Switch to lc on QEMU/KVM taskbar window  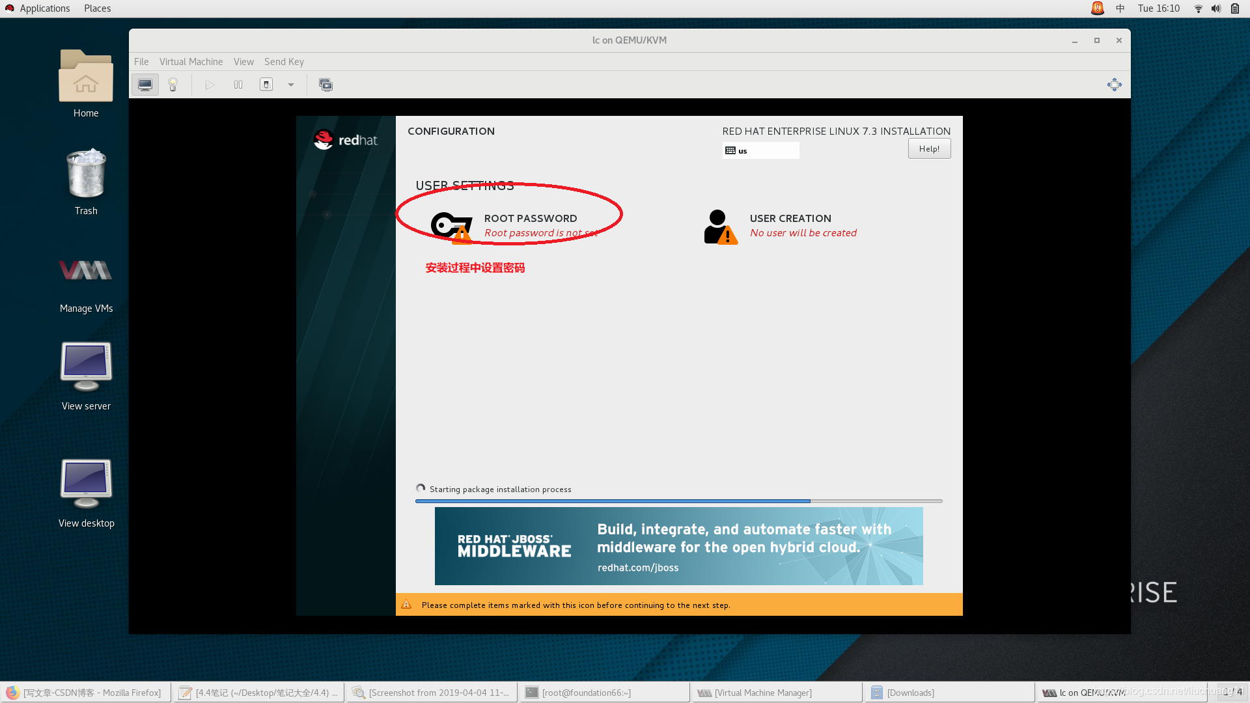1124,693
